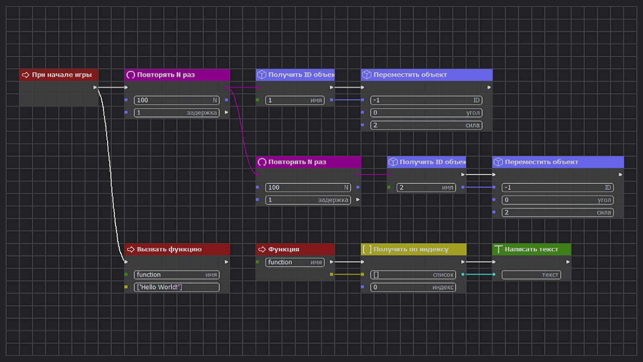Click the 'function' name field in 'Вызвать функцию'
Viewport: 643px width, 362px height.
click(x=177, y=275)
